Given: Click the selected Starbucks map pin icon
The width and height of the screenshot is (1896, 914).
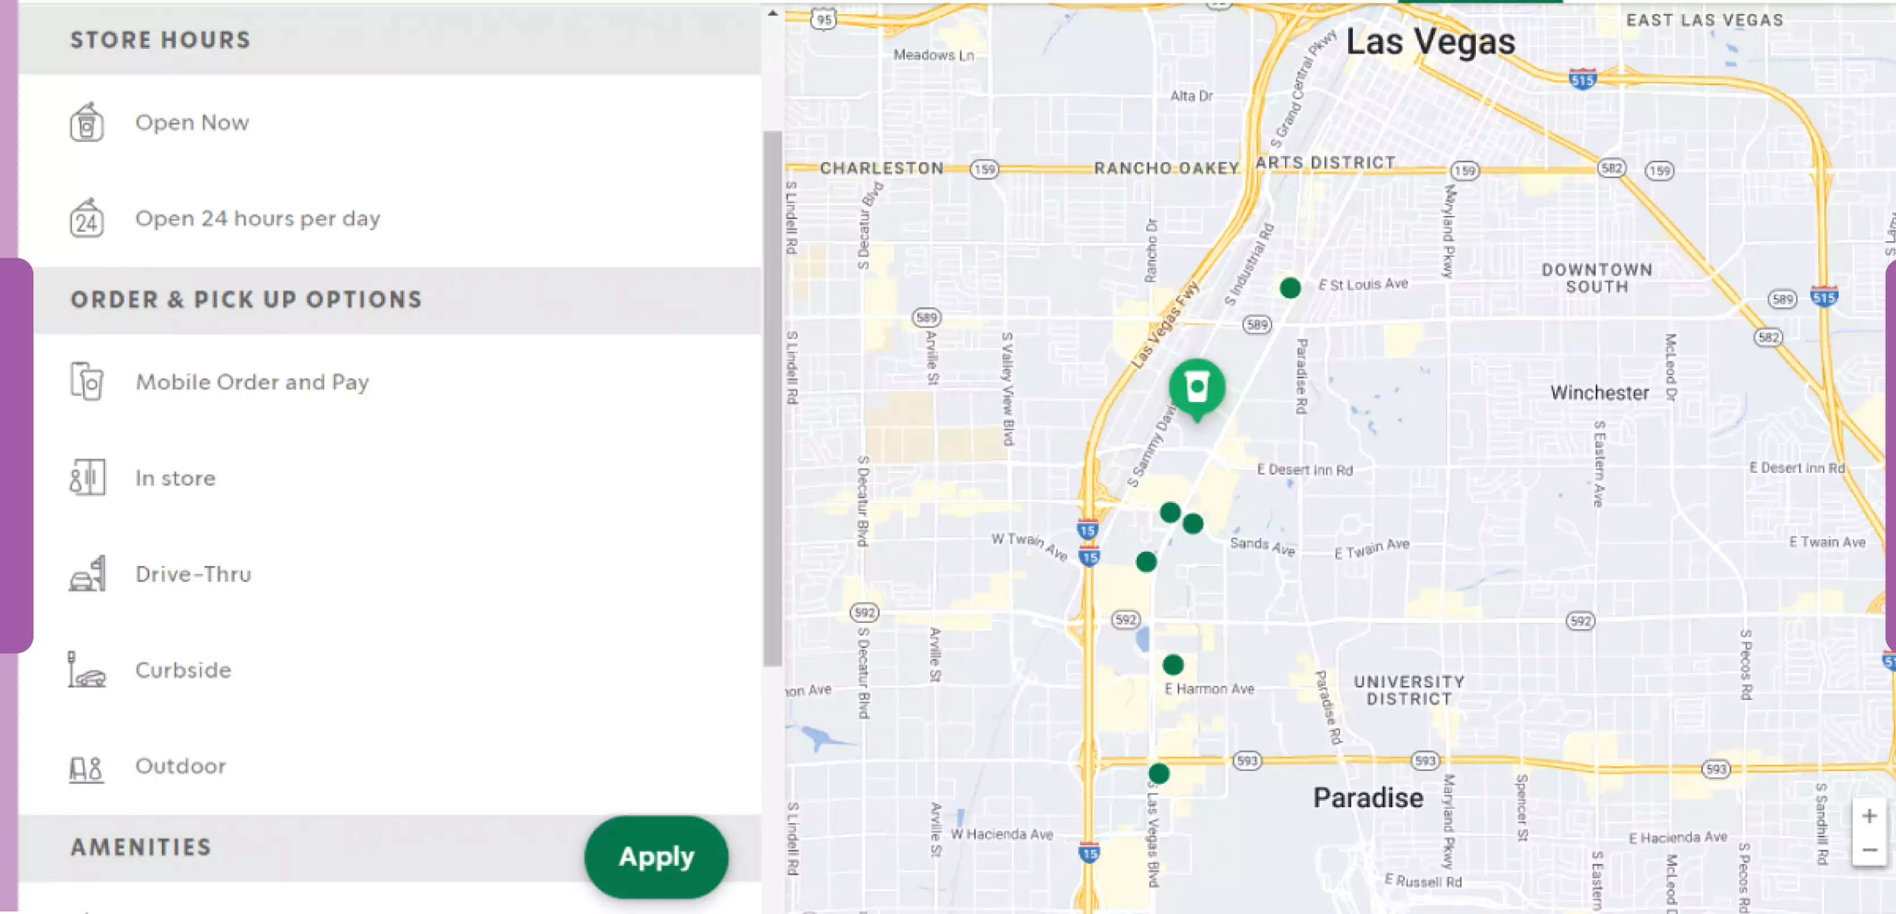Looking at the screenshot, I should pos(1197,384).
